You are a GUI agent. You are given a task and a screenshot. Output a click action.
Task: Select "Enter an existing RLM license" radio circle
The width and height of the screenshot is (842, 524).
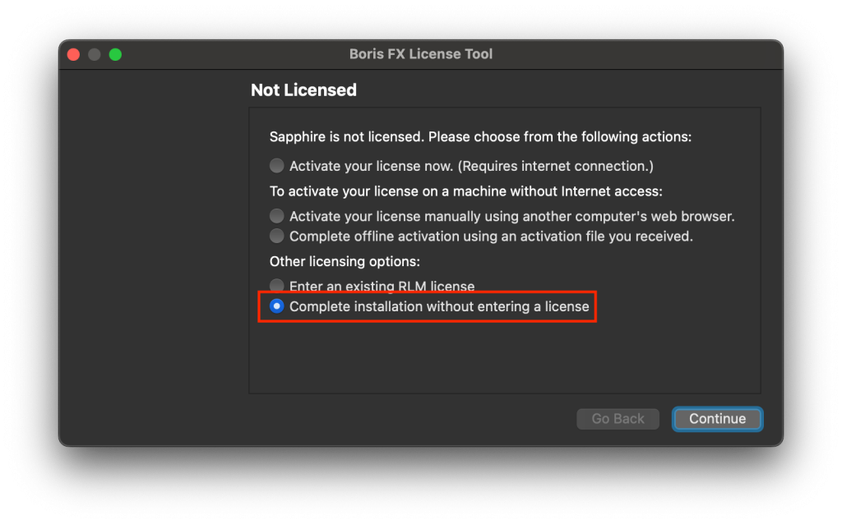click(277, 287)
